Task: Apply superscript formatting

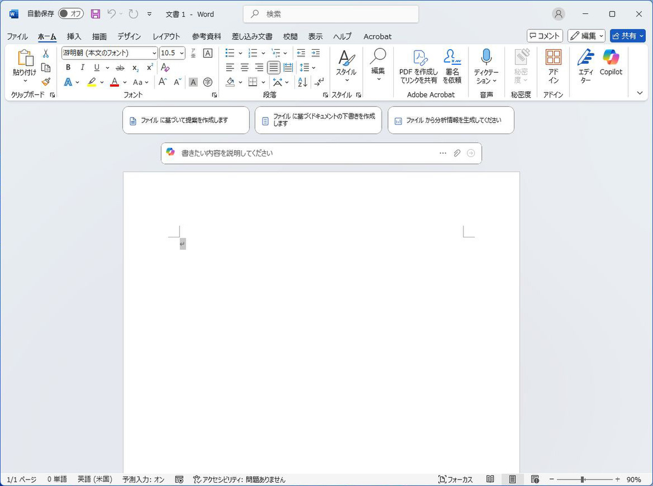Action: (x=150, y=68)
